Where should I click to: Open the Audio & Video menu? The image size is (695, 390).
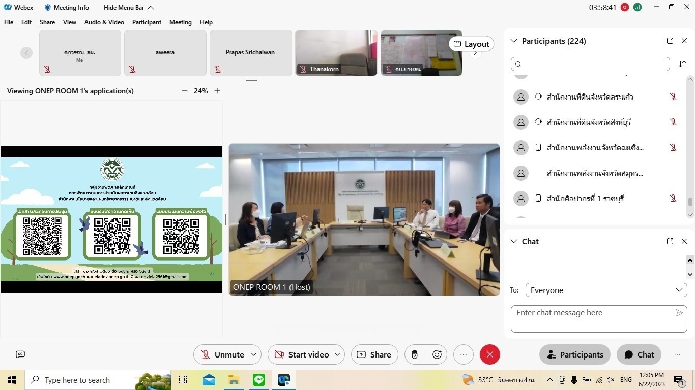point(104,22)
